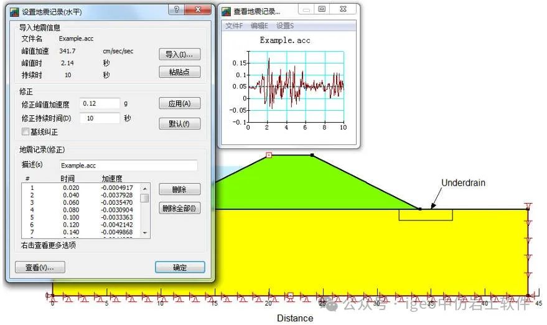Screen dimensions: 547x325
Task: Open 编辑E menu in record viewer window
Action: coord(259,26)
